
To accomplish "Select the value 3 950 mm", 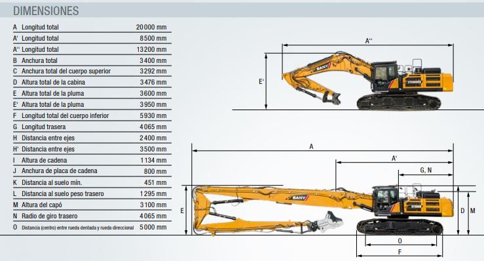I will click(x=153, y=104).
